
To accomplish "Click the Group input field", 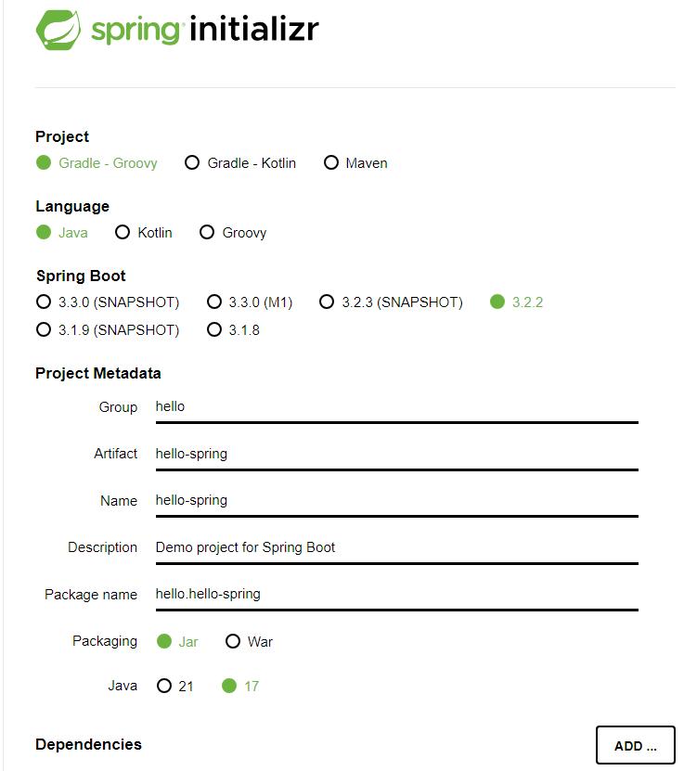I will [396, 407].
